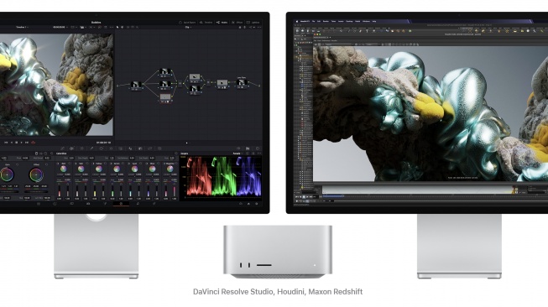Click the Cyan color slice swatch
The height and width of the screenshot is (307, 548).
point(134,169)
